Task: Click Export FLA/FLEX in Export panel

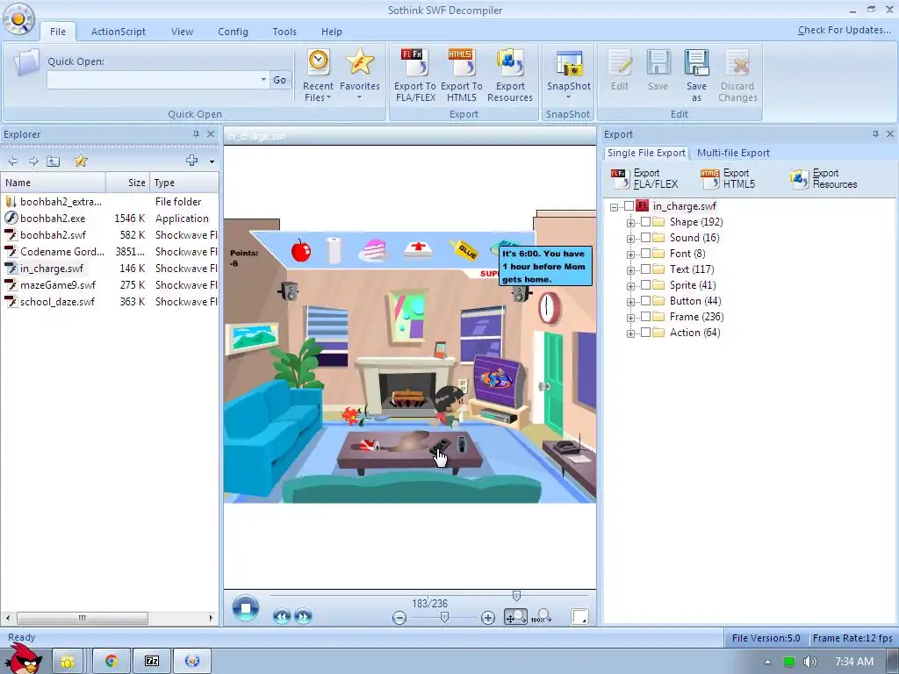Action: pos(645,179)
